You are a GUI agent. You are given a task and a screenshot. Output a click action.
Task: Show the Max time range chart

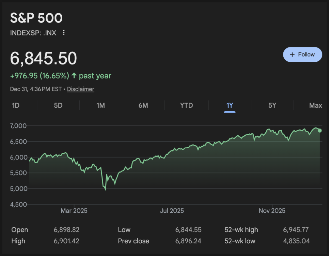click(x=315, y=105)
